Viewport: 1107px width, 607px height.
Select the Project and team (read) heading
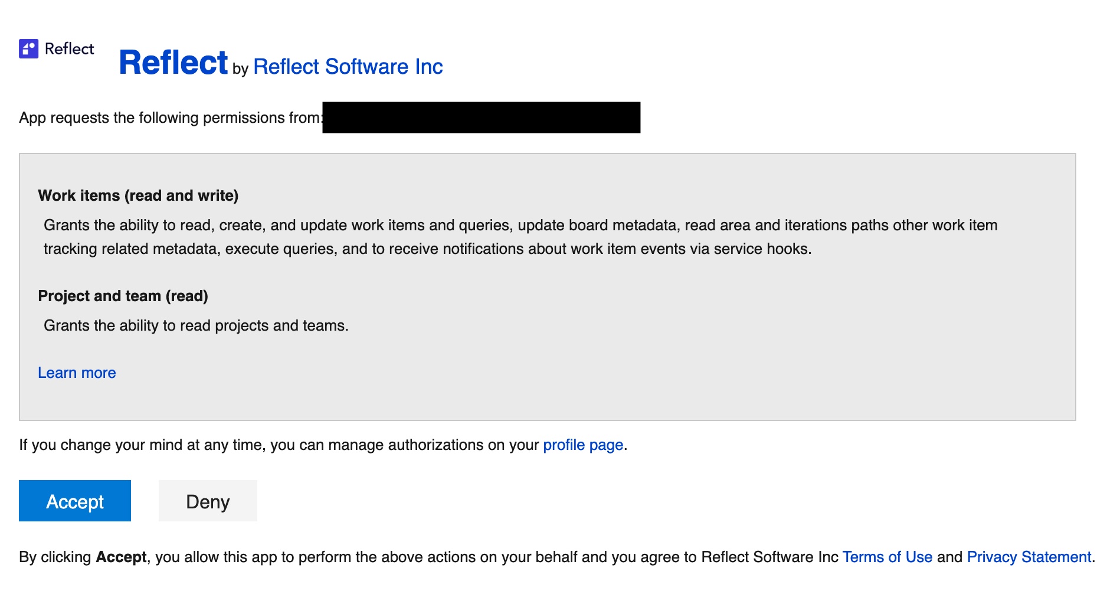click(x=123, y=296)
